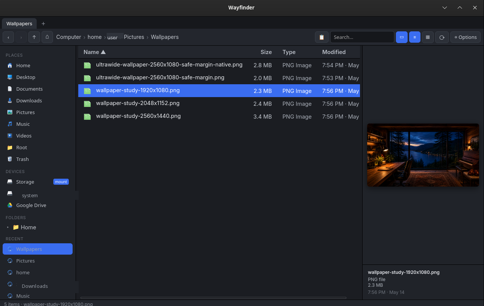This screenshot has height=306, width=484.
Task: Open a new tab with plus button
Action: [x=43, y=23]
